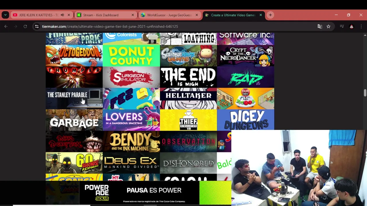Mute the JERE KLEIN tab audio icon
The height and width of the screenshot is (206, 367).
62,15
